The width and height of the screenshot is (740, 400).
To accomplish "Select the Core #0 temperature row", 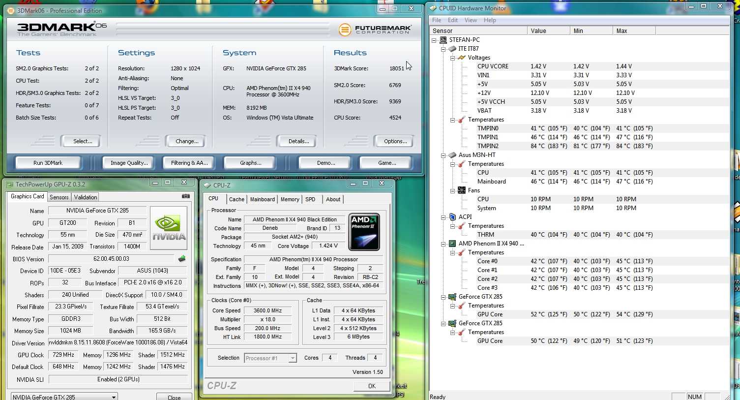I will (580, 261).
